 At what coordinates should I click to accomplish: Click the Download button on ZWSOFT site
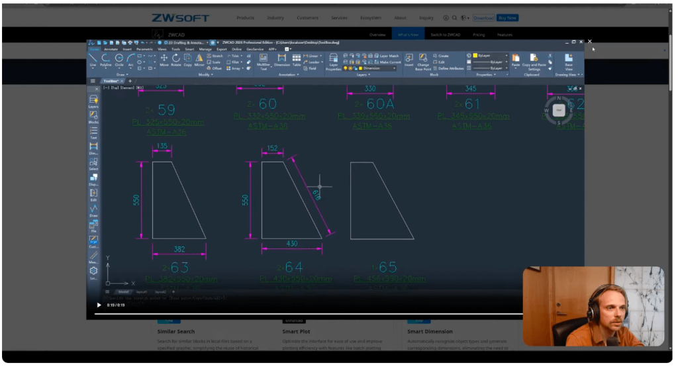click(x=483, y=18)
